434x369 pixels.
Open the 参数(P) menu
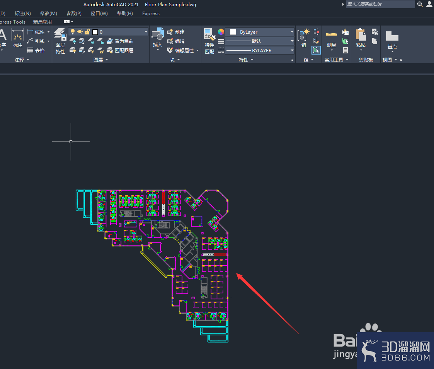74,13
